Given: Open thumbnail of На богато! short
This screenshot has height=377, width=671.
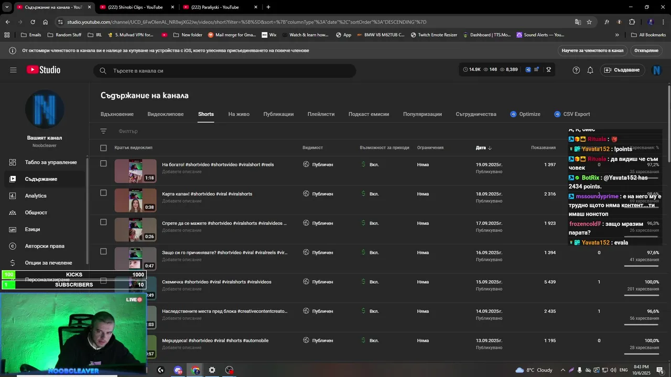Looking at the screenshot, I should [135, 171].
